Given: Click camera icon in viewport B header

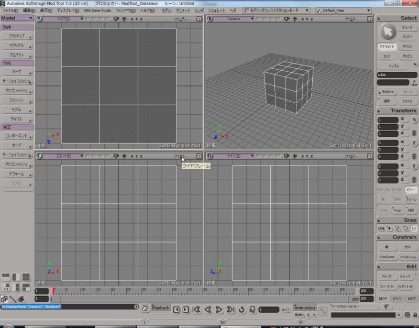Looking at the screenshot, I should (x=286, y=19).
